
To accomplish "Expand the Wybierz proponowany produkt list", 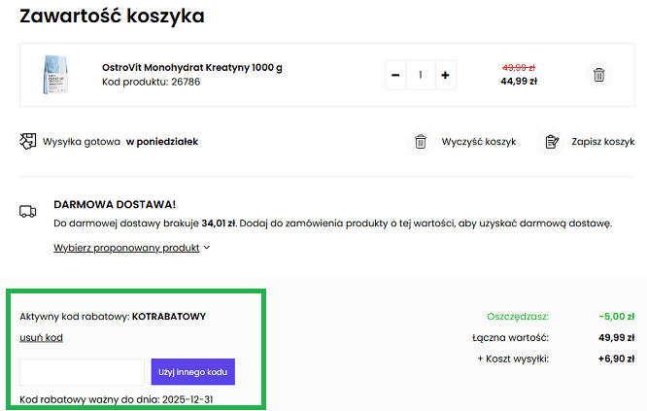I will point(126,248).
